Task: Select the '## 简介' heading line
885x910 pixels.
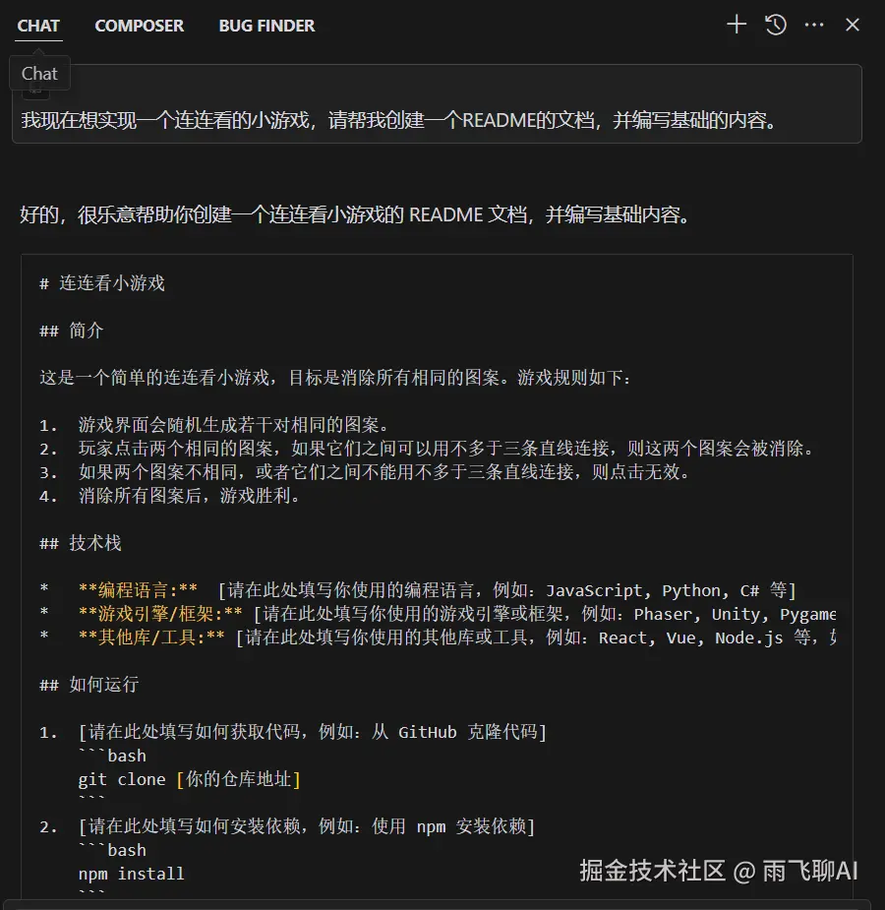Action: tap(72, 331)
